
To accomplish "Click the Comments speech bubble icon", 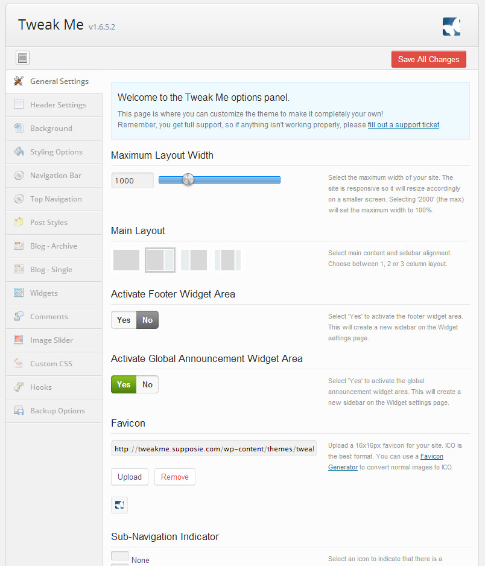I will pyautogui.click(x=19, y=317).
